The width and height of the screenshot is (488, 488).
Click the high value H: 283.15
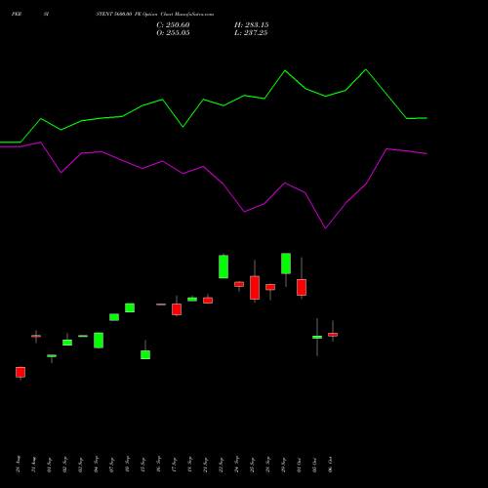point(251,25)
